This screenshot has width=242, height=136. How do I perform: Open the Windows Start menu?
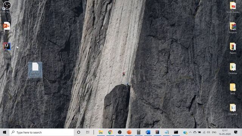[5, 132]
